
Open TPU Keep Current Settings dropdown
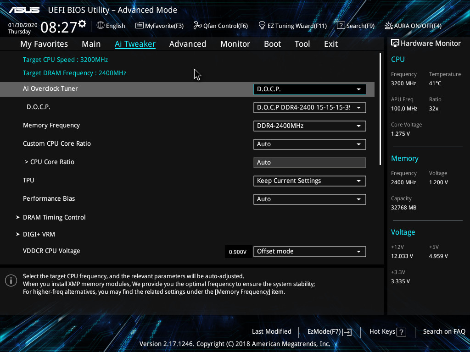[310, 181]
